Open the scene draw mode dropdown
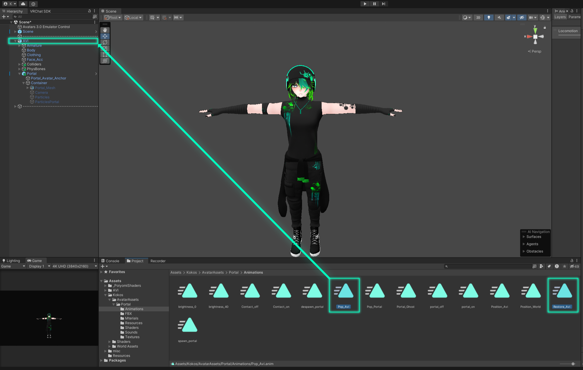Screen dimensions: 583x370 pyautogui.click(x=467, y=18)
